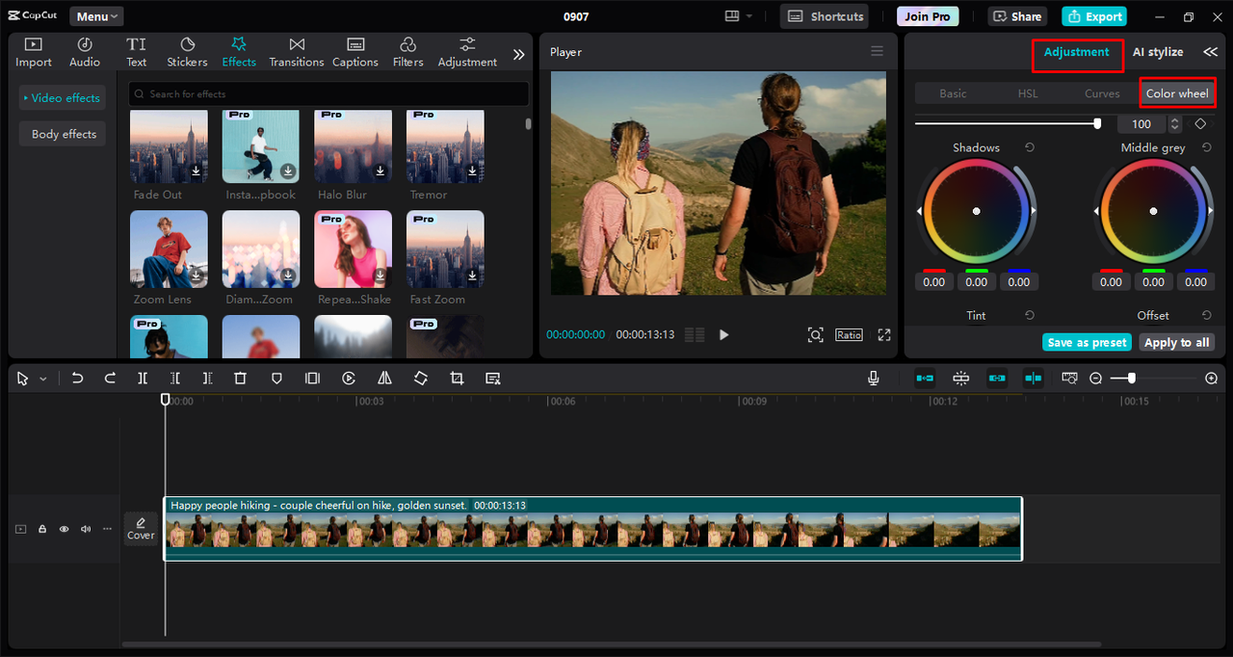The image size is (1233, 657).
Task: Mirror the clip horizontally
Action: point(384,379)
